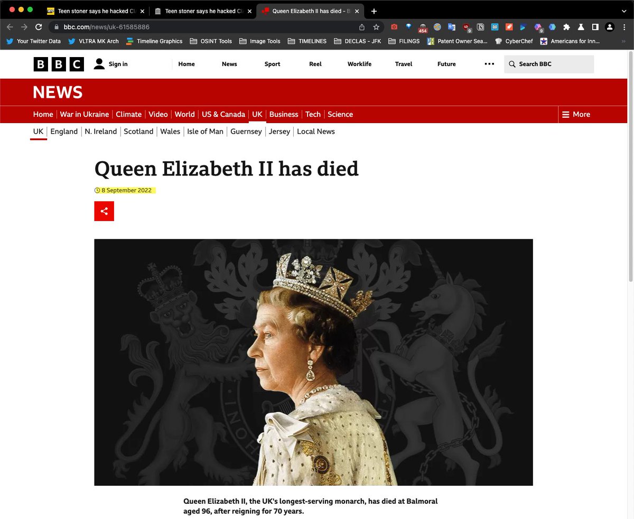This screenshot has width=634, height=519.
Task: Click the page share icon in the address bar
Action: [362, 27]
